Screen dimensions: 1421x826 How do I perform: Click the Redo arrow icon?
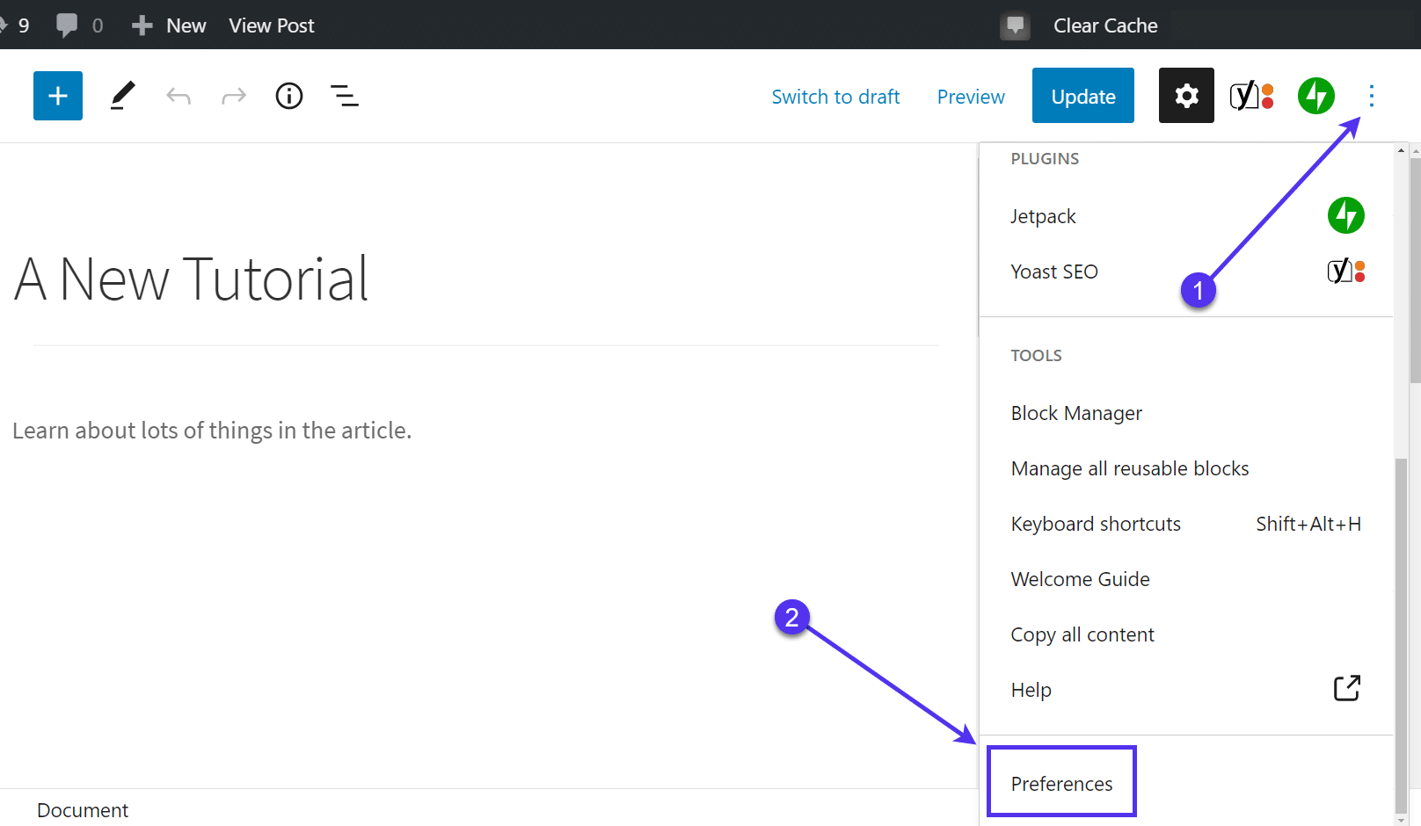[x=234, y=96]
